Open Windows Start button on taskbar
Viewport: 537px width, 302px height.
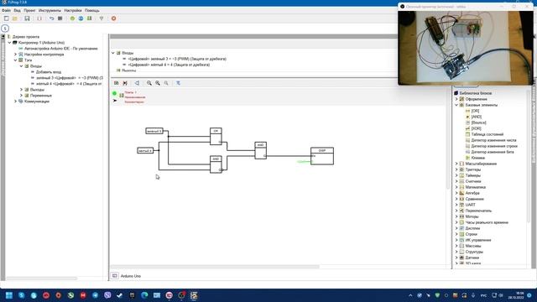[9, 295]
